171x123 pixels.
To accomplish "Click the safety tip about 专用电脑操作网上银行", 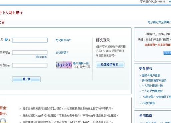I will pos(68,108).
